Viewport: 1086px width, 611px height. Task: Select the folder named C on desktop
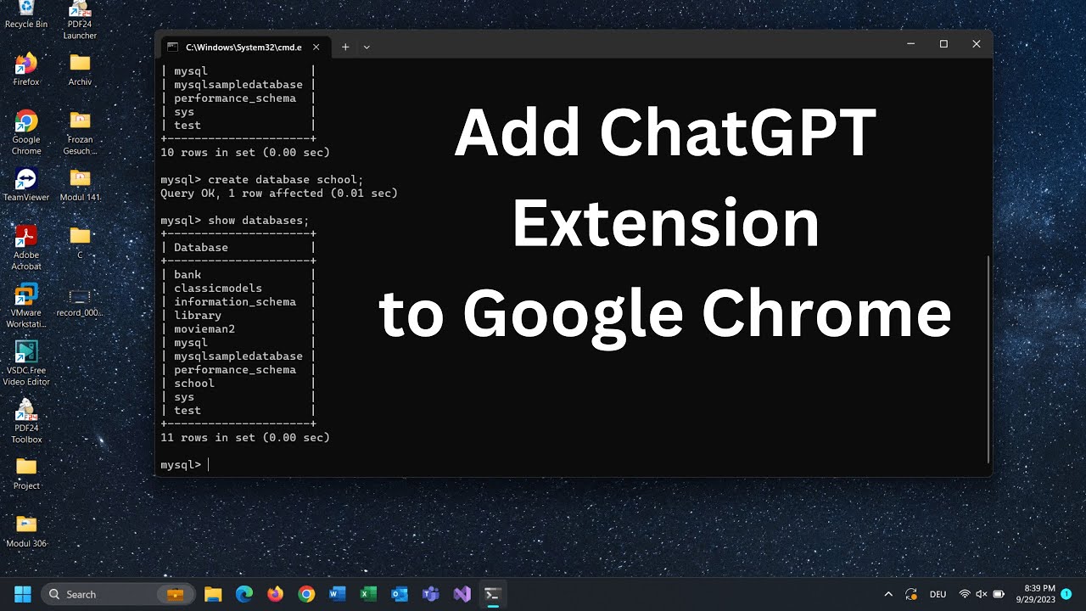(80, 242)
